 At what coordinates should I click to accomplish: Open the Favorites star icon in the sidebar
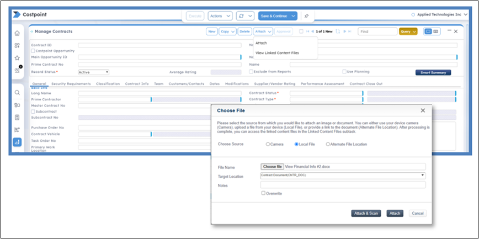pos(17,57)
